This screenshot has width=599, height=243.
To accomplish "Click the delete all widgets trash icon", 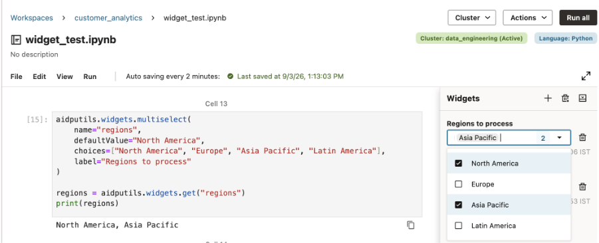I will tap(565, 98).
